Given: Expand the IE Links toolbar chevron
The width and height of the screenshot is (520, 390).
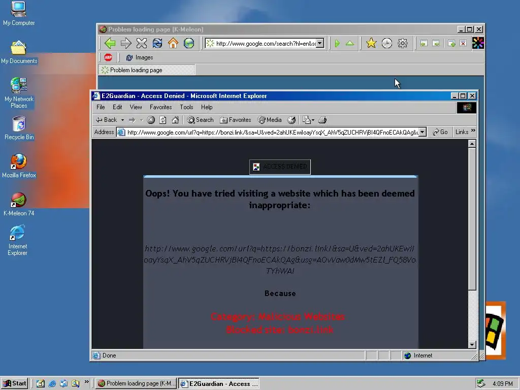Looking at the screenshot, I should tap(473, 131).
